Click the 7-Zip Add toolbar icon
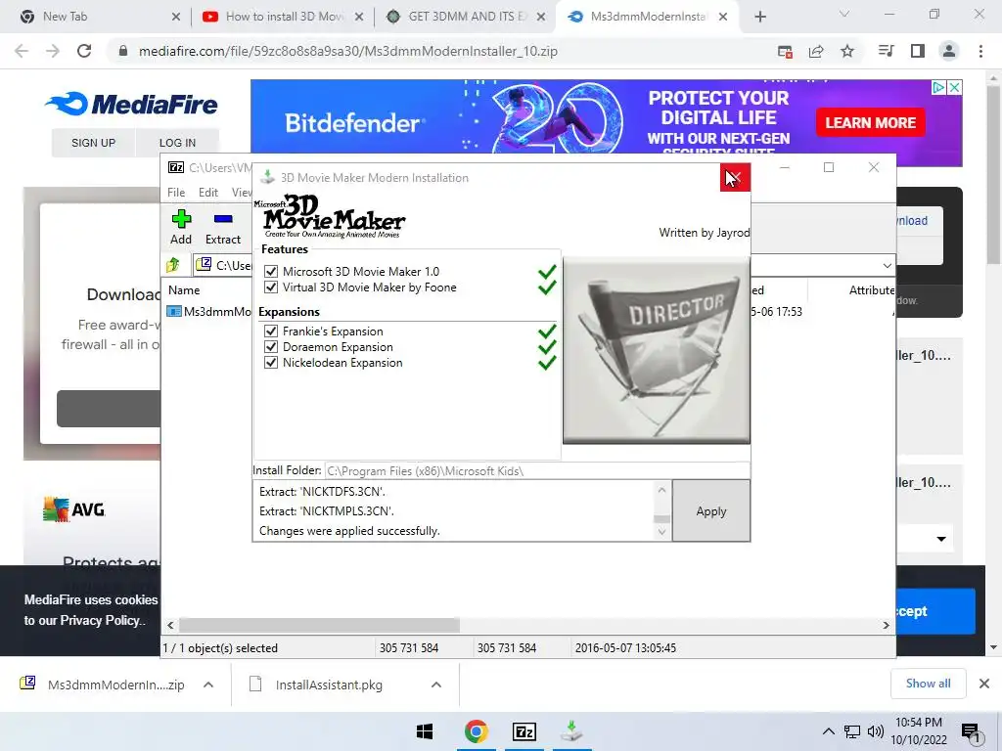Image resolution: width=1002 pixels, height=751 pixels. pos(181,227)
